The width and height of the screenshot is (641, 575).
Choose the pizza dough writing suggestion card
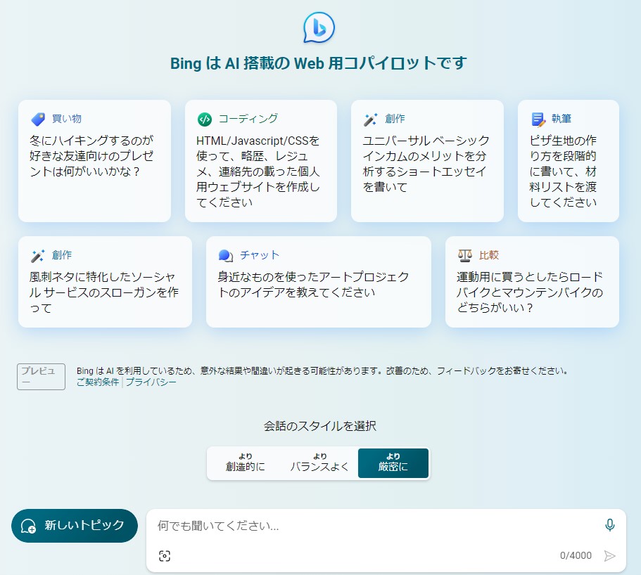pos(568,161)
